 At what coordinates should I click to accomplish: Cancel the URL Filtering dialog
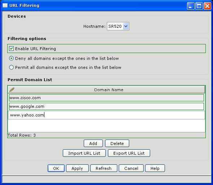tap(131, 168)
